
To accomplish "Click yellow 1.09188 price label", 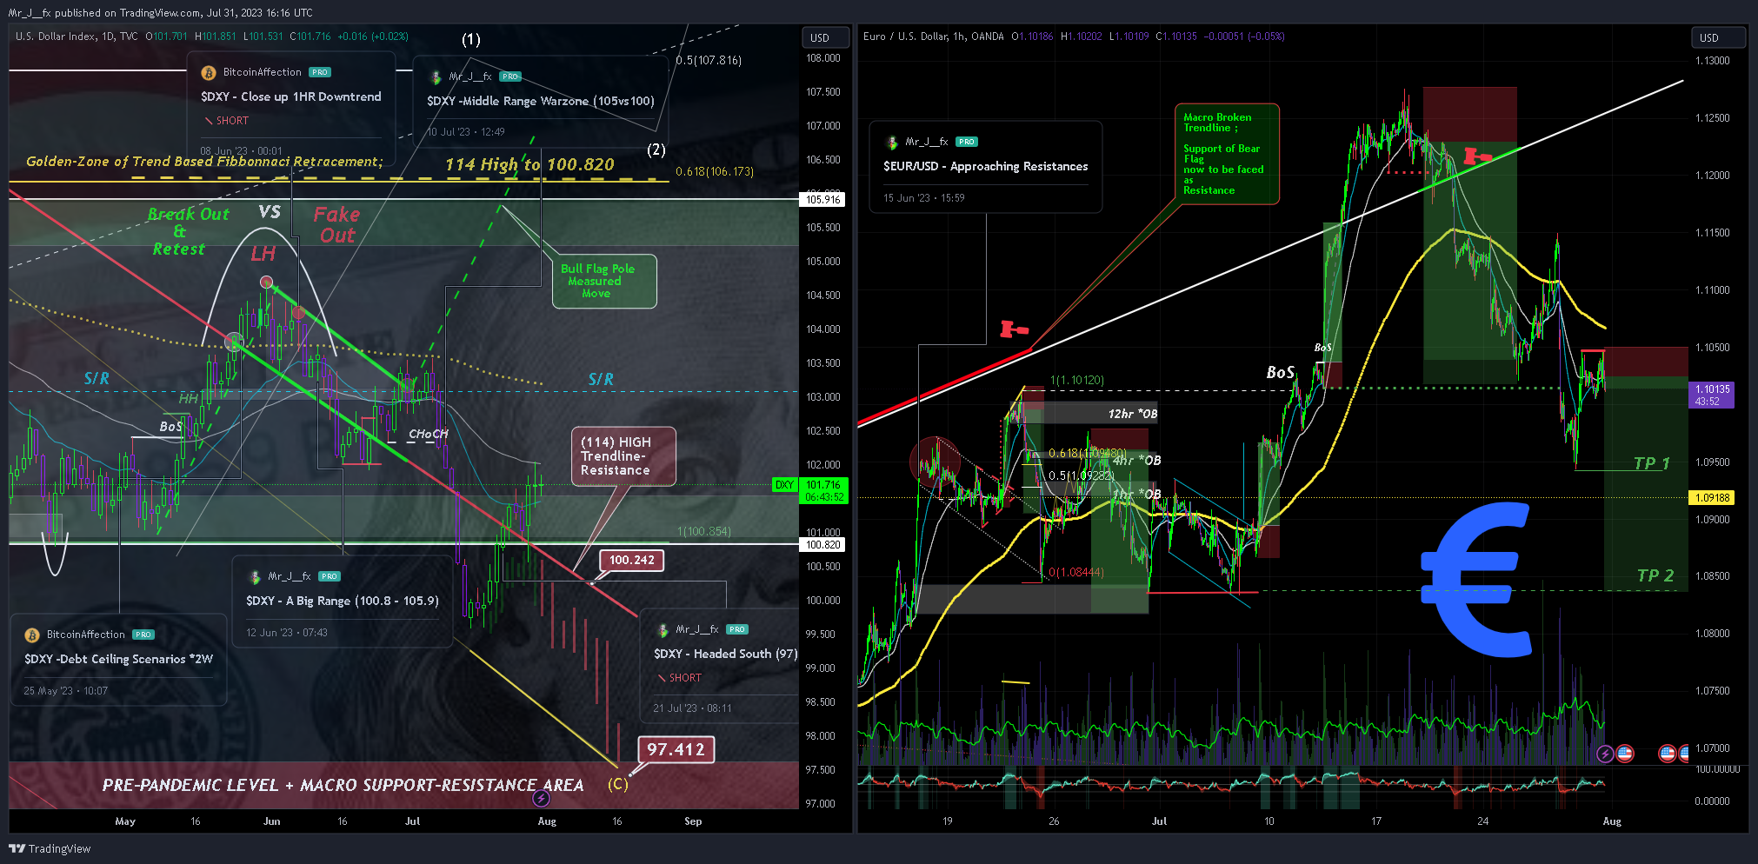I will [1711, 498].
